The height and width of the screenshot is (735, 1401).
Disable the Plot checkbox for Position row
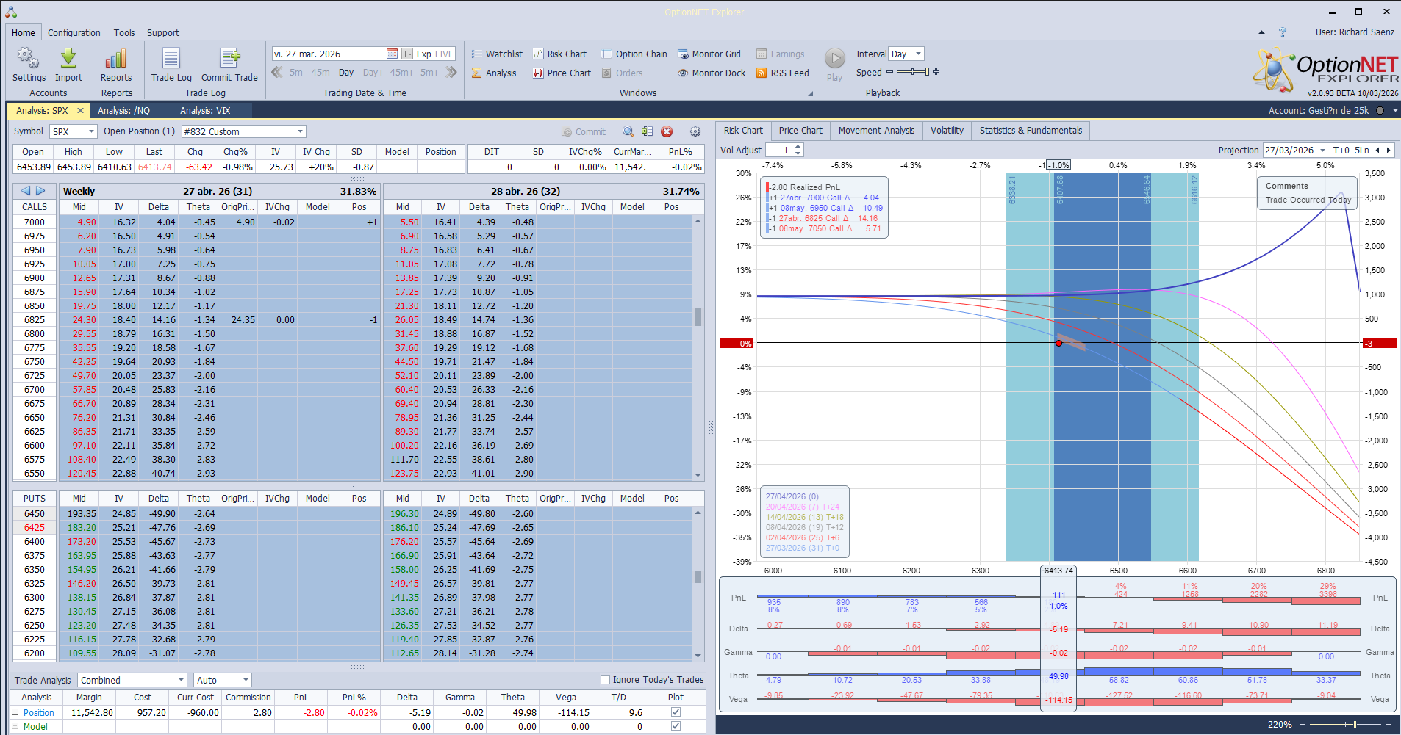click(675, 712)
